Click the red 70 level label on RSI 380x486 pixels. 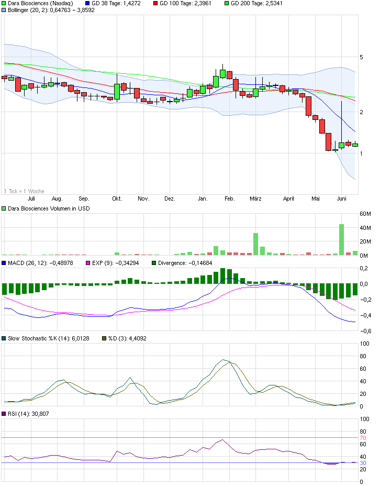362,437
